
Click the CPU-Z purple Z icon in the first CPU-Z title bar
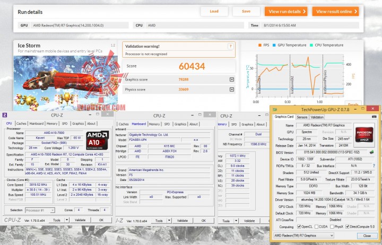[x=4, y=115]
